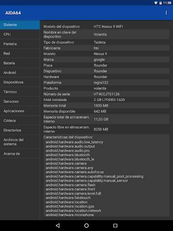This screenshot has width=173, height=231.
Task: Open the three-dot overflow menu
Action: tap(166, 13)
